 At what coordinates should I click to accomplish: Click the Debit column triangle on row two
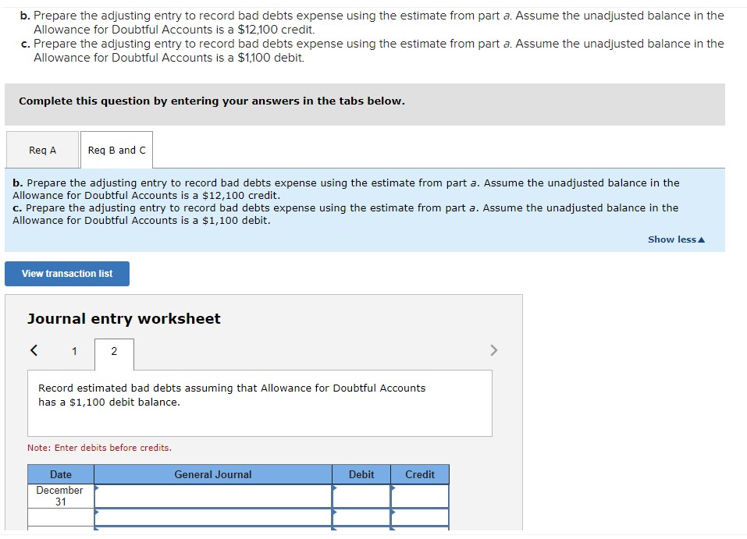tap(333, 513)
